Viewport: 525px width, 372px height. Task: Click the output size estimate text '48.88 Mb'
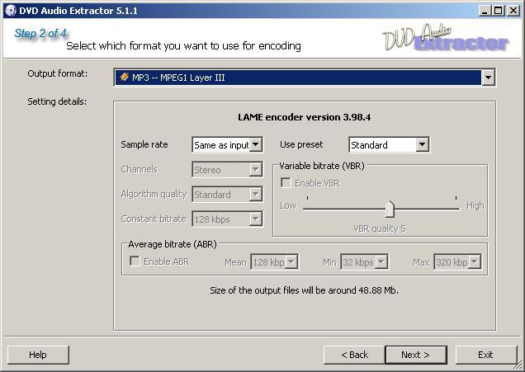[x=378, y=290]
